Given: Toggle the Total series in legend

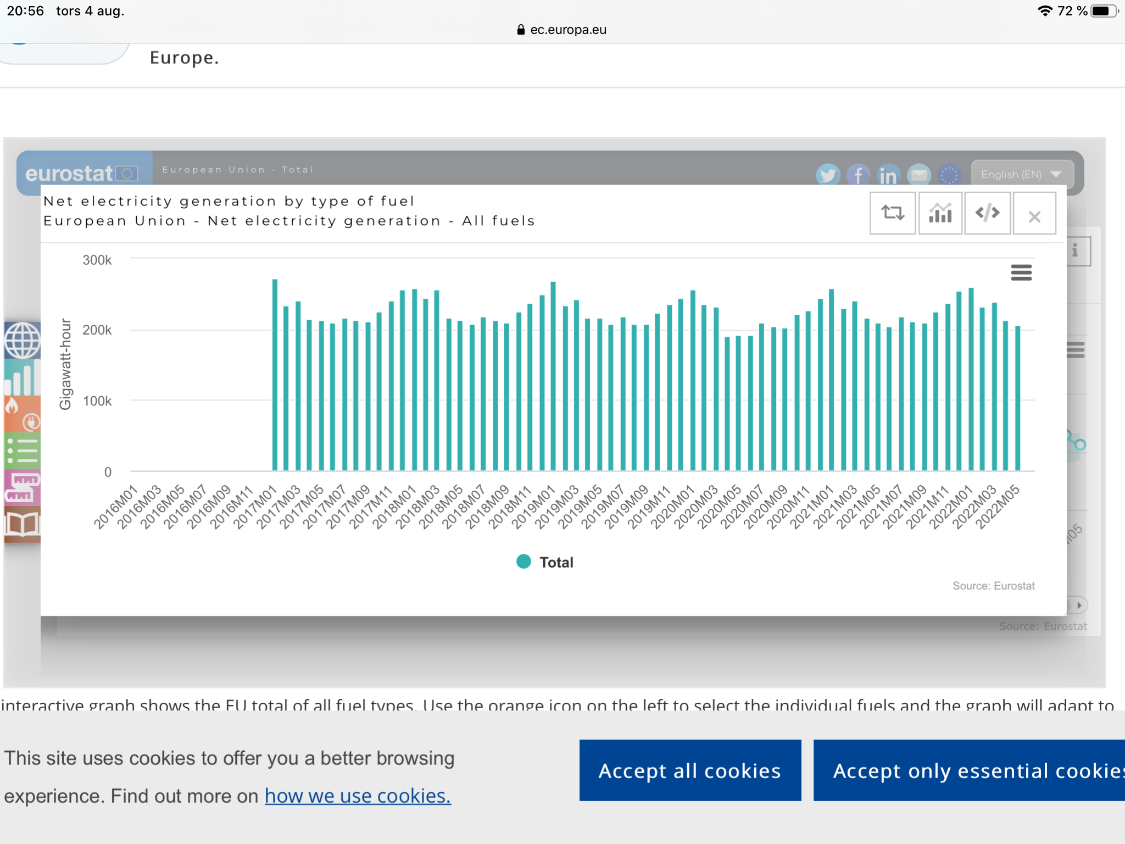Looking at the screenshot, I should (545, 562).
